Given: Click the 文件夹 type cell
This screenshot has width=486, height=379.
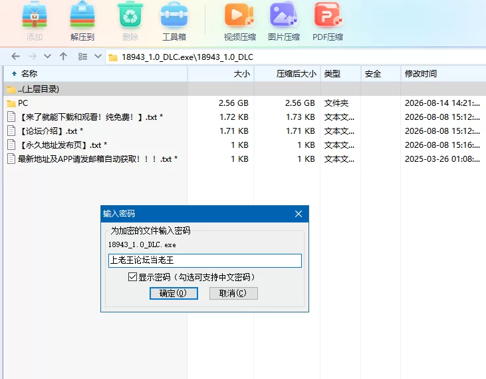Looking at the screenshot, I should [336, 103].
